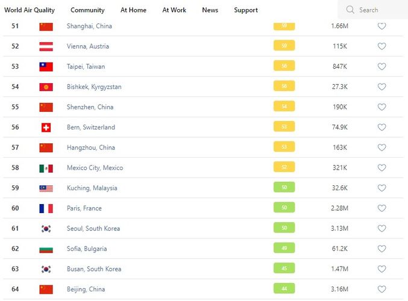Click the green AQI badge for Busan
Viewport: 408px width, 301px height.
pyautogui.click(x=284, y=269)
